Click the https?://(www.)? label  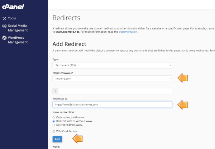63,73
